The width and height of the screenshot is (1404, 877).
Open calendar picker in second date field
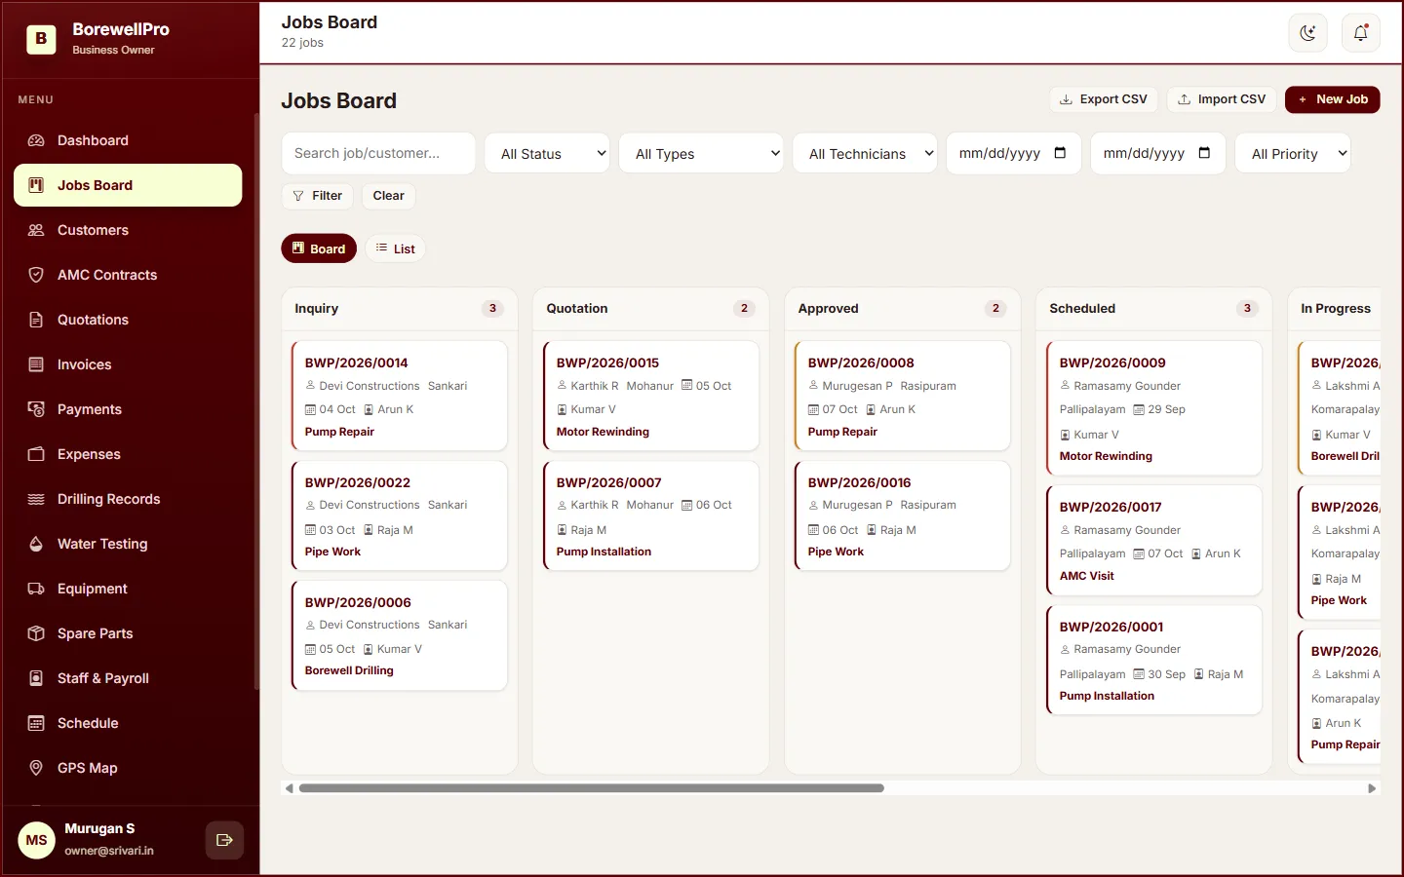(1204, 153)
